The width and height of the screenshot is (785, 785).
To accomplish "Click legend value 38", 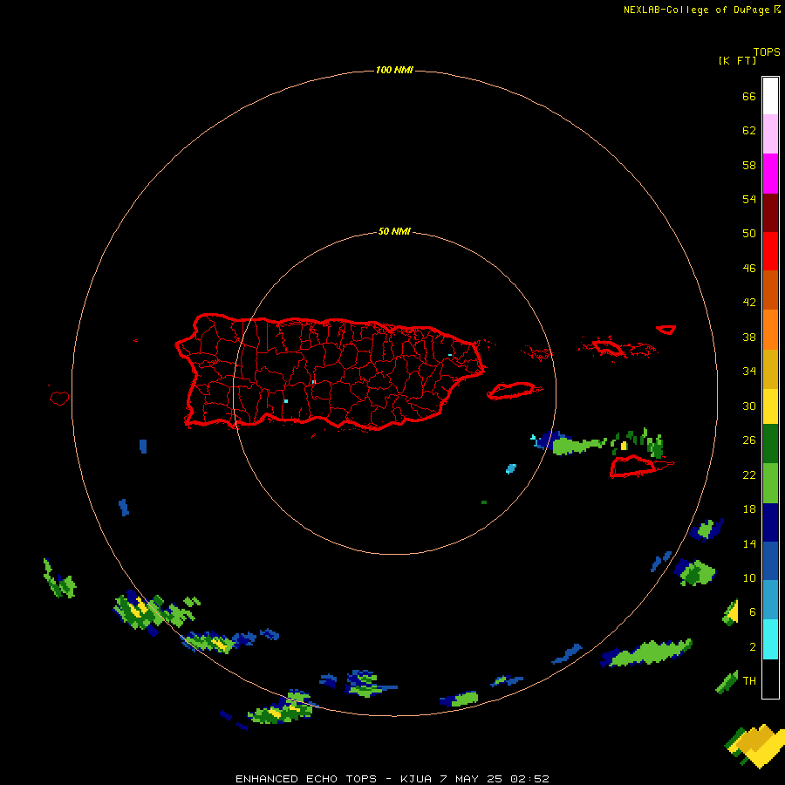I will coord(749,338).
